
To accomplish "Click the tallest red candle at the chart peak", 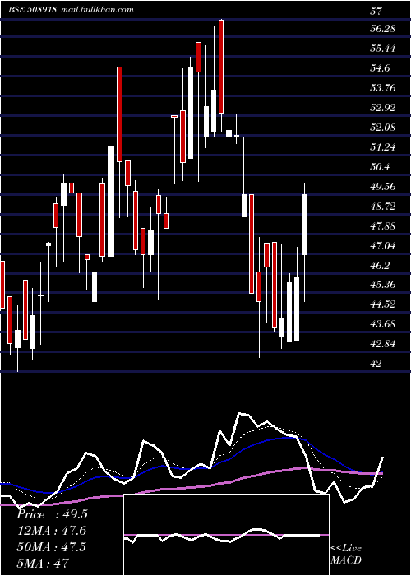I will click(x=221, y=67).
